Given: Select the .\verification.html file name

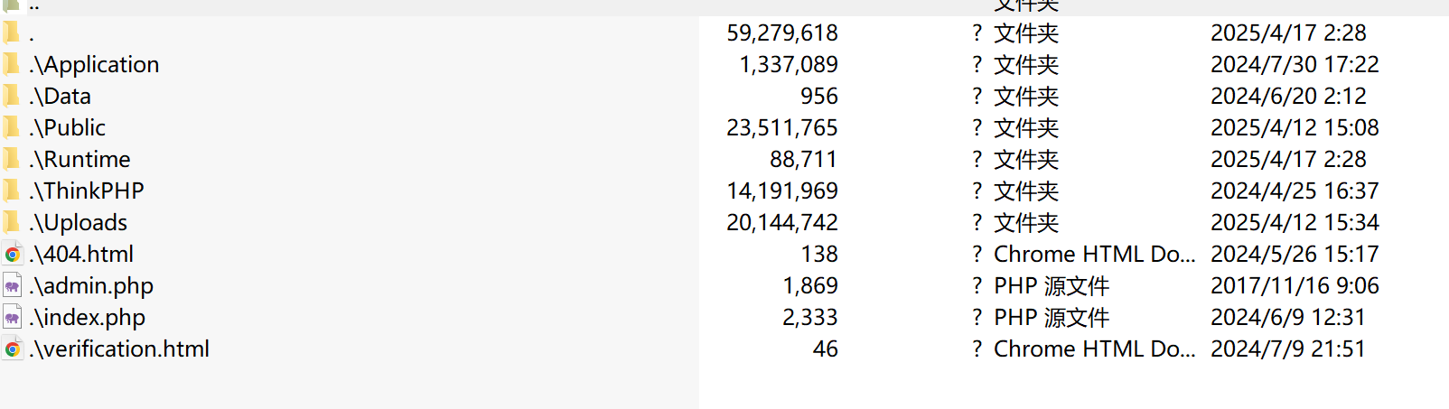Looking at the screenshot, I should coord(119,349).
